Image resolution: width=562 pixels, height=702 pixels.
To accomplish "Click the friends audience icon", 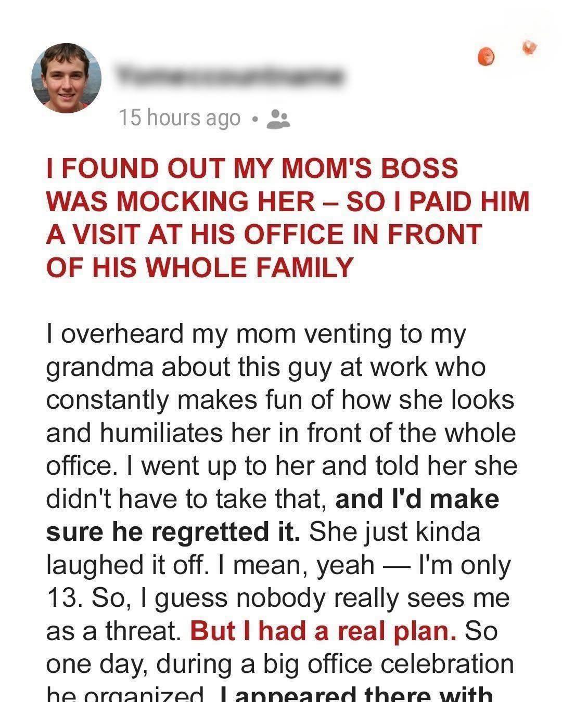I will [278, 119].
